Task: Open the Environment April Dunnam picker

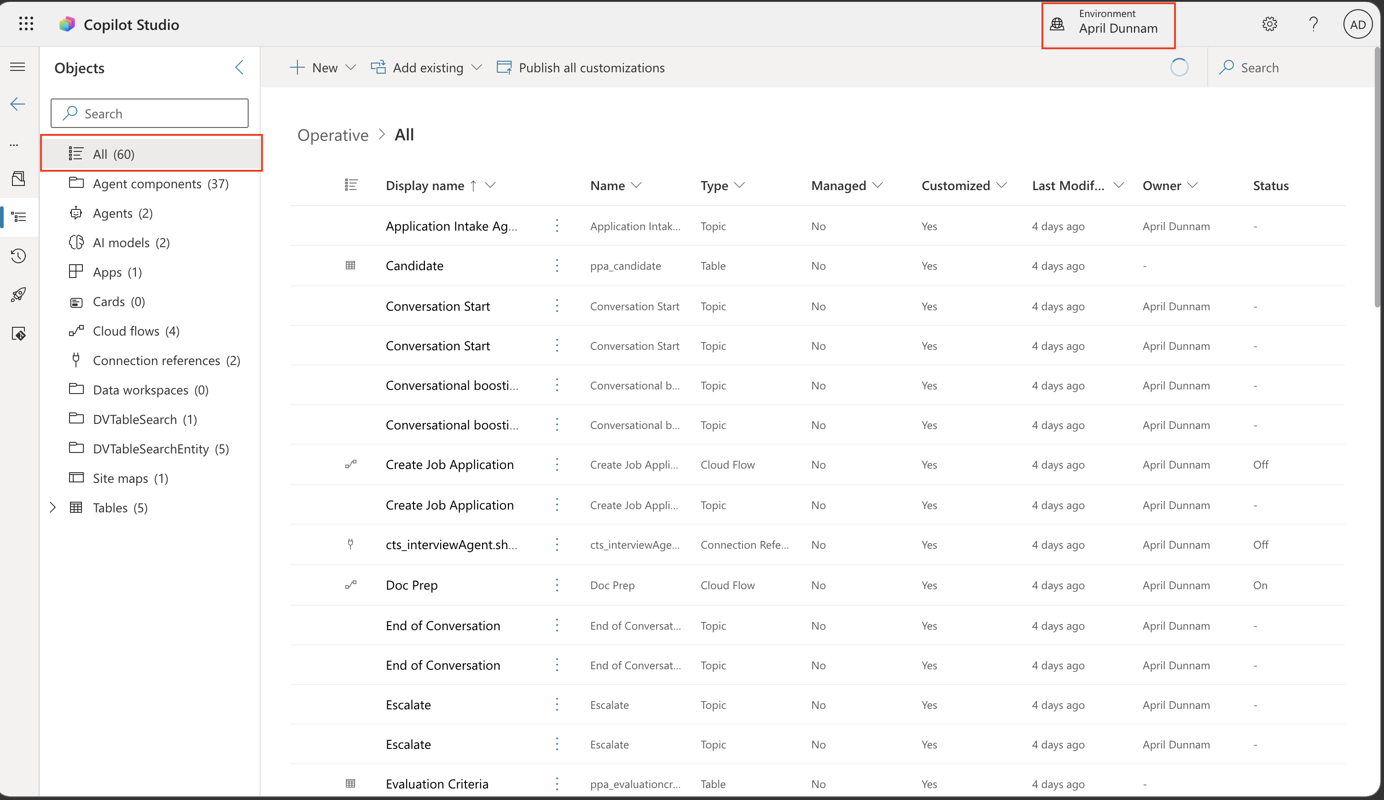Action: [x=1108, y=25]
